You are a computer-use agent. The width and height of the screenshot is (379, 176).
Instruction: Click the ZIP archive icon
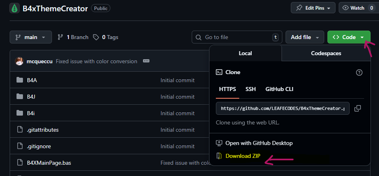(219, 156)
